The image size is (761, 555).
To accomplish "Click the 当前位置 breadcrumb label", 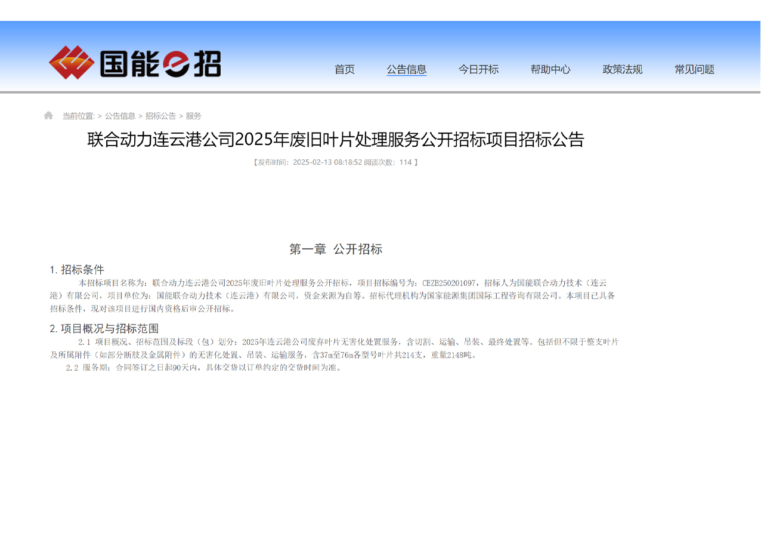I will click(79, 116).
